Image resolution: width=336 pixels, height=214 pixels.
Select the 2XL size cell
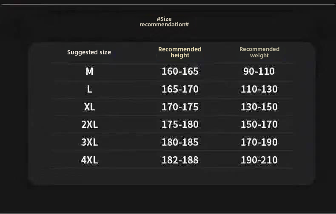tap(89, 124)
